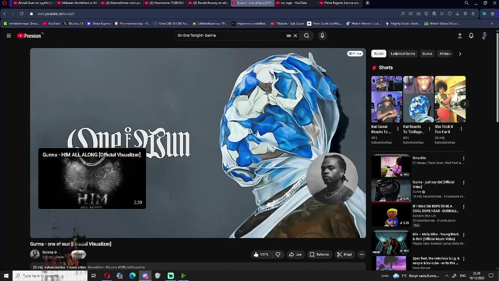Share the video via Jaa button
This screenshot has height=281, width=499.
295,254
